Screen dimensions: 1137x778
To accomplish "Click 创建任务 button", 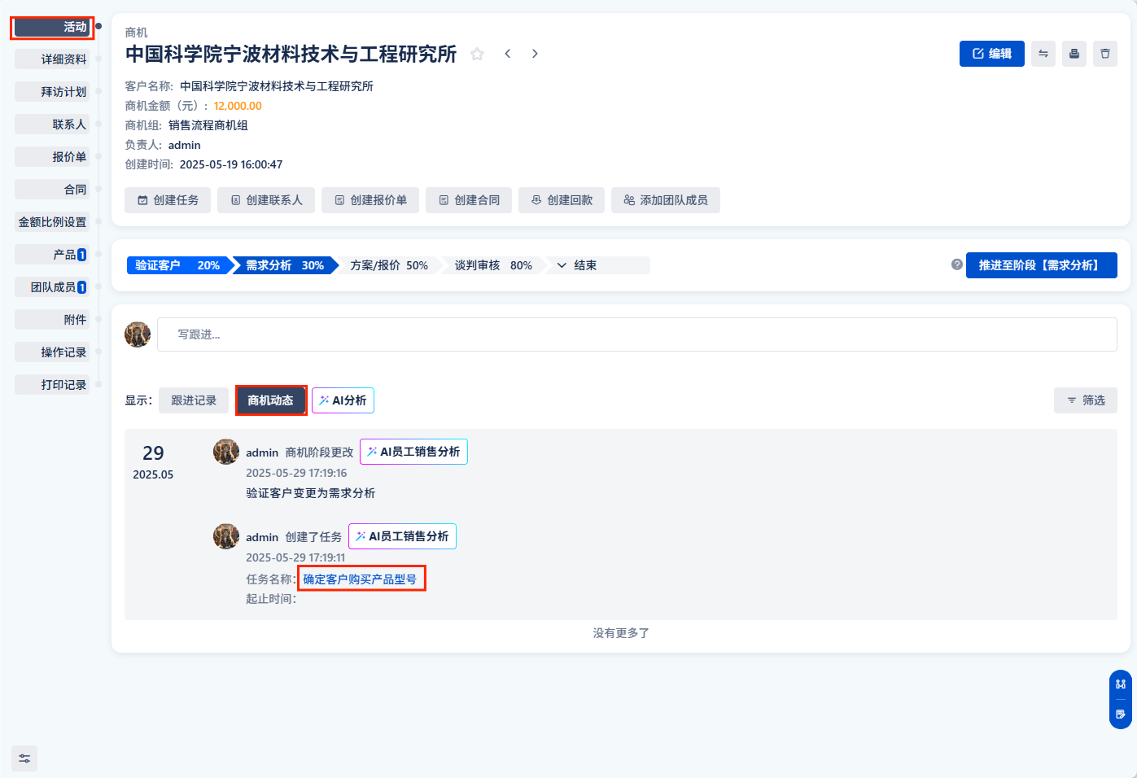I will click(168, 200).
